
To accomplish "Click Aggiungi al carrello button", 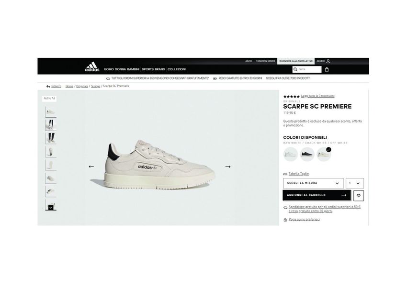I will click(x=317, y=195).
